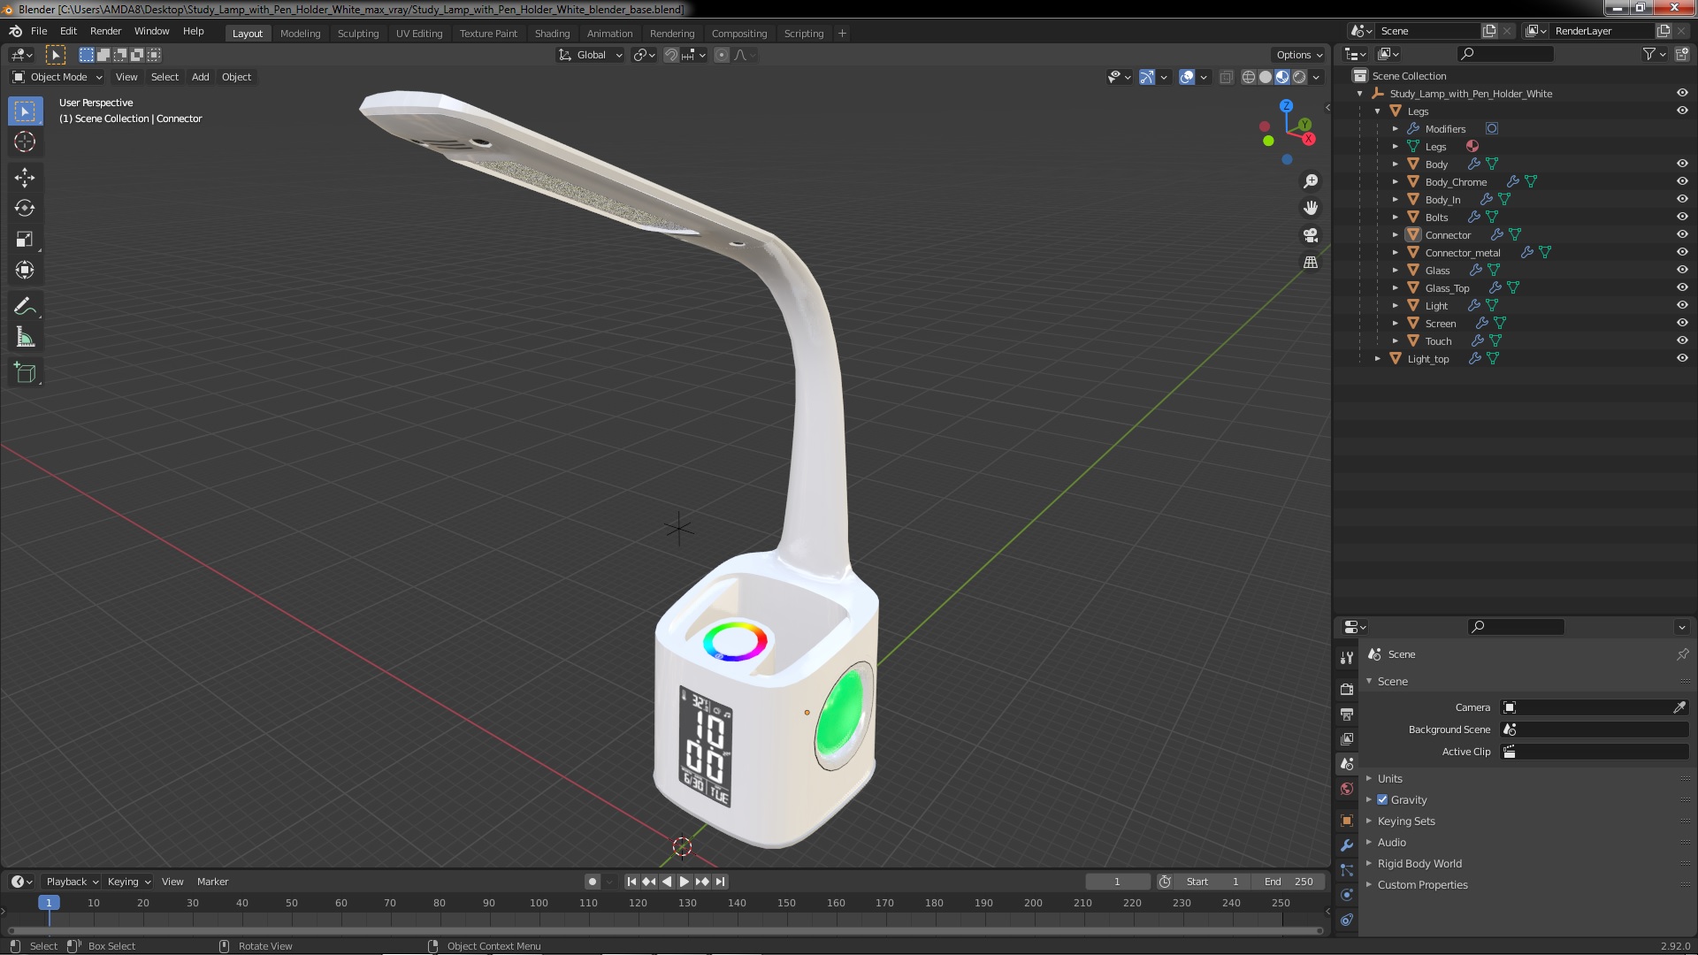Image resolution: width=1698 pixels, height=955 pixels.
Task: Add a new workspace tab
Action: point(842,34)
